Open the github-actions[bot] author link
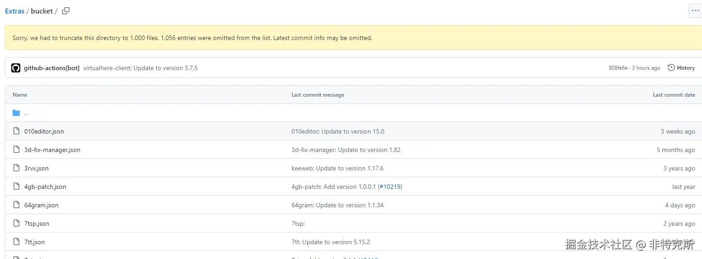The height and width of the screenshot is (259, 702). tap(52, 68)
